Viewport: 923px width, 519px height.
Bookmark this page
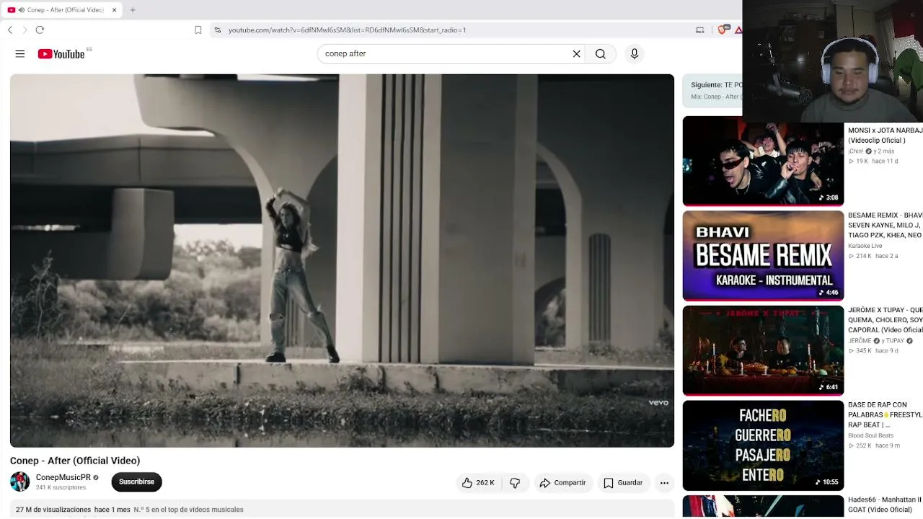click(198, 30)
